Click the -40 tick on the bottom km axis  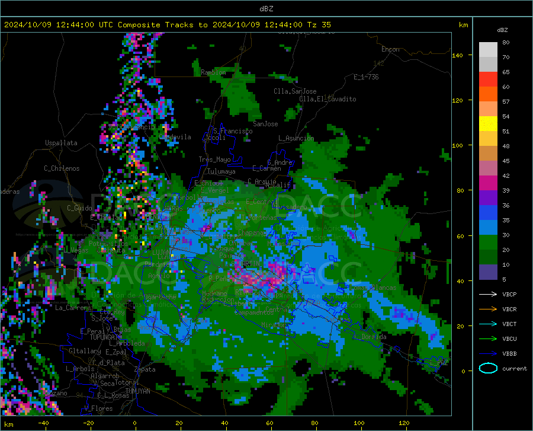coord(43,423)
